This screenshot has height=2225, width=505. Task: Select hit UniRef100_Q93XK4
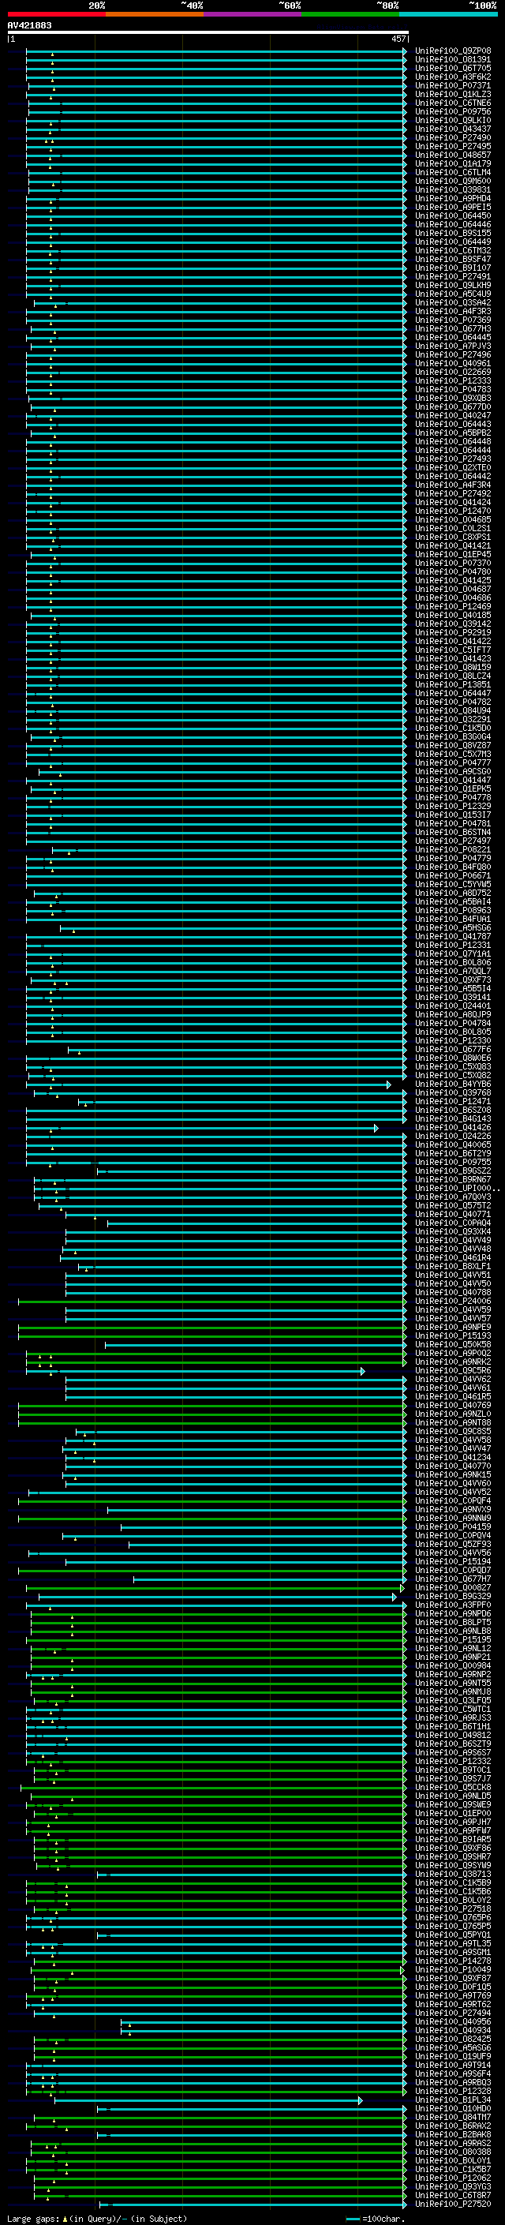pos(452,1232)
